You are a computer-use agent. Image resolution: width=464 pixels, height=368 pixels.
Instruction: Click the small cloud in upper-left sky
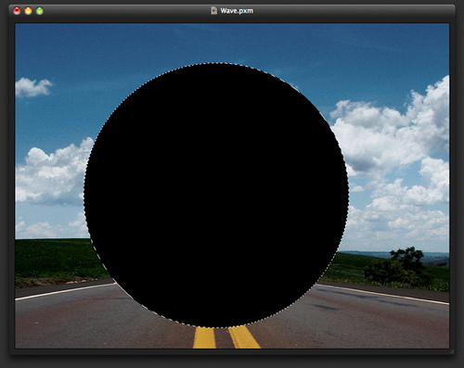(32, 87)
